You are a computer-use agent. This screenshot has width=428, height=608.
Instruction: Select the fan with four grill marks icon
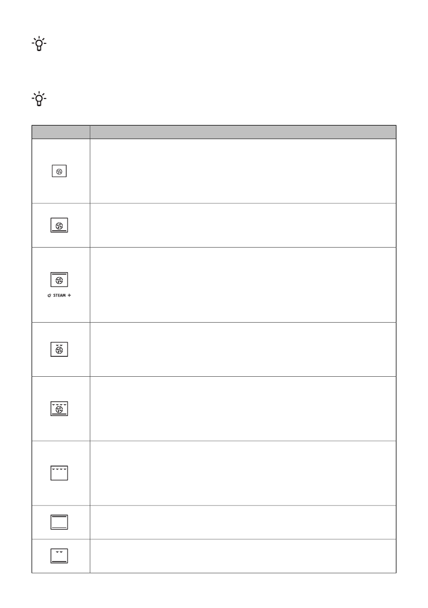[60, 408]
